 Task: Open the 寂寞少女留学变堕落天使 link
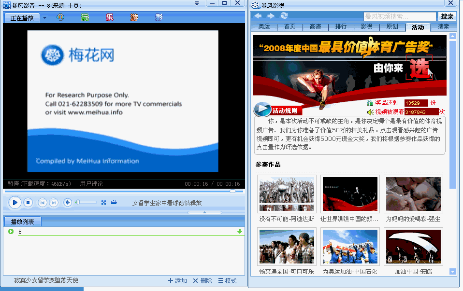(x=46, y=280)
